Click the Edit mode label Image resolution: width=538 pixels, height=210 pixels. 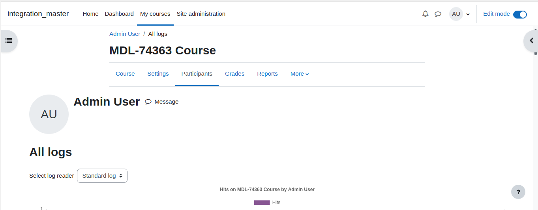tap(497, 14)
